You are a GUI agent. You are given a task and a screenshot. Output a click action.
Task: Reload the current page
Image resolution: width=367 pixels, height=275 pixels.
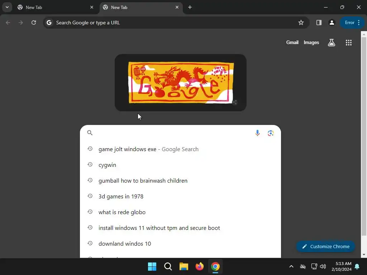coord(34,23)
